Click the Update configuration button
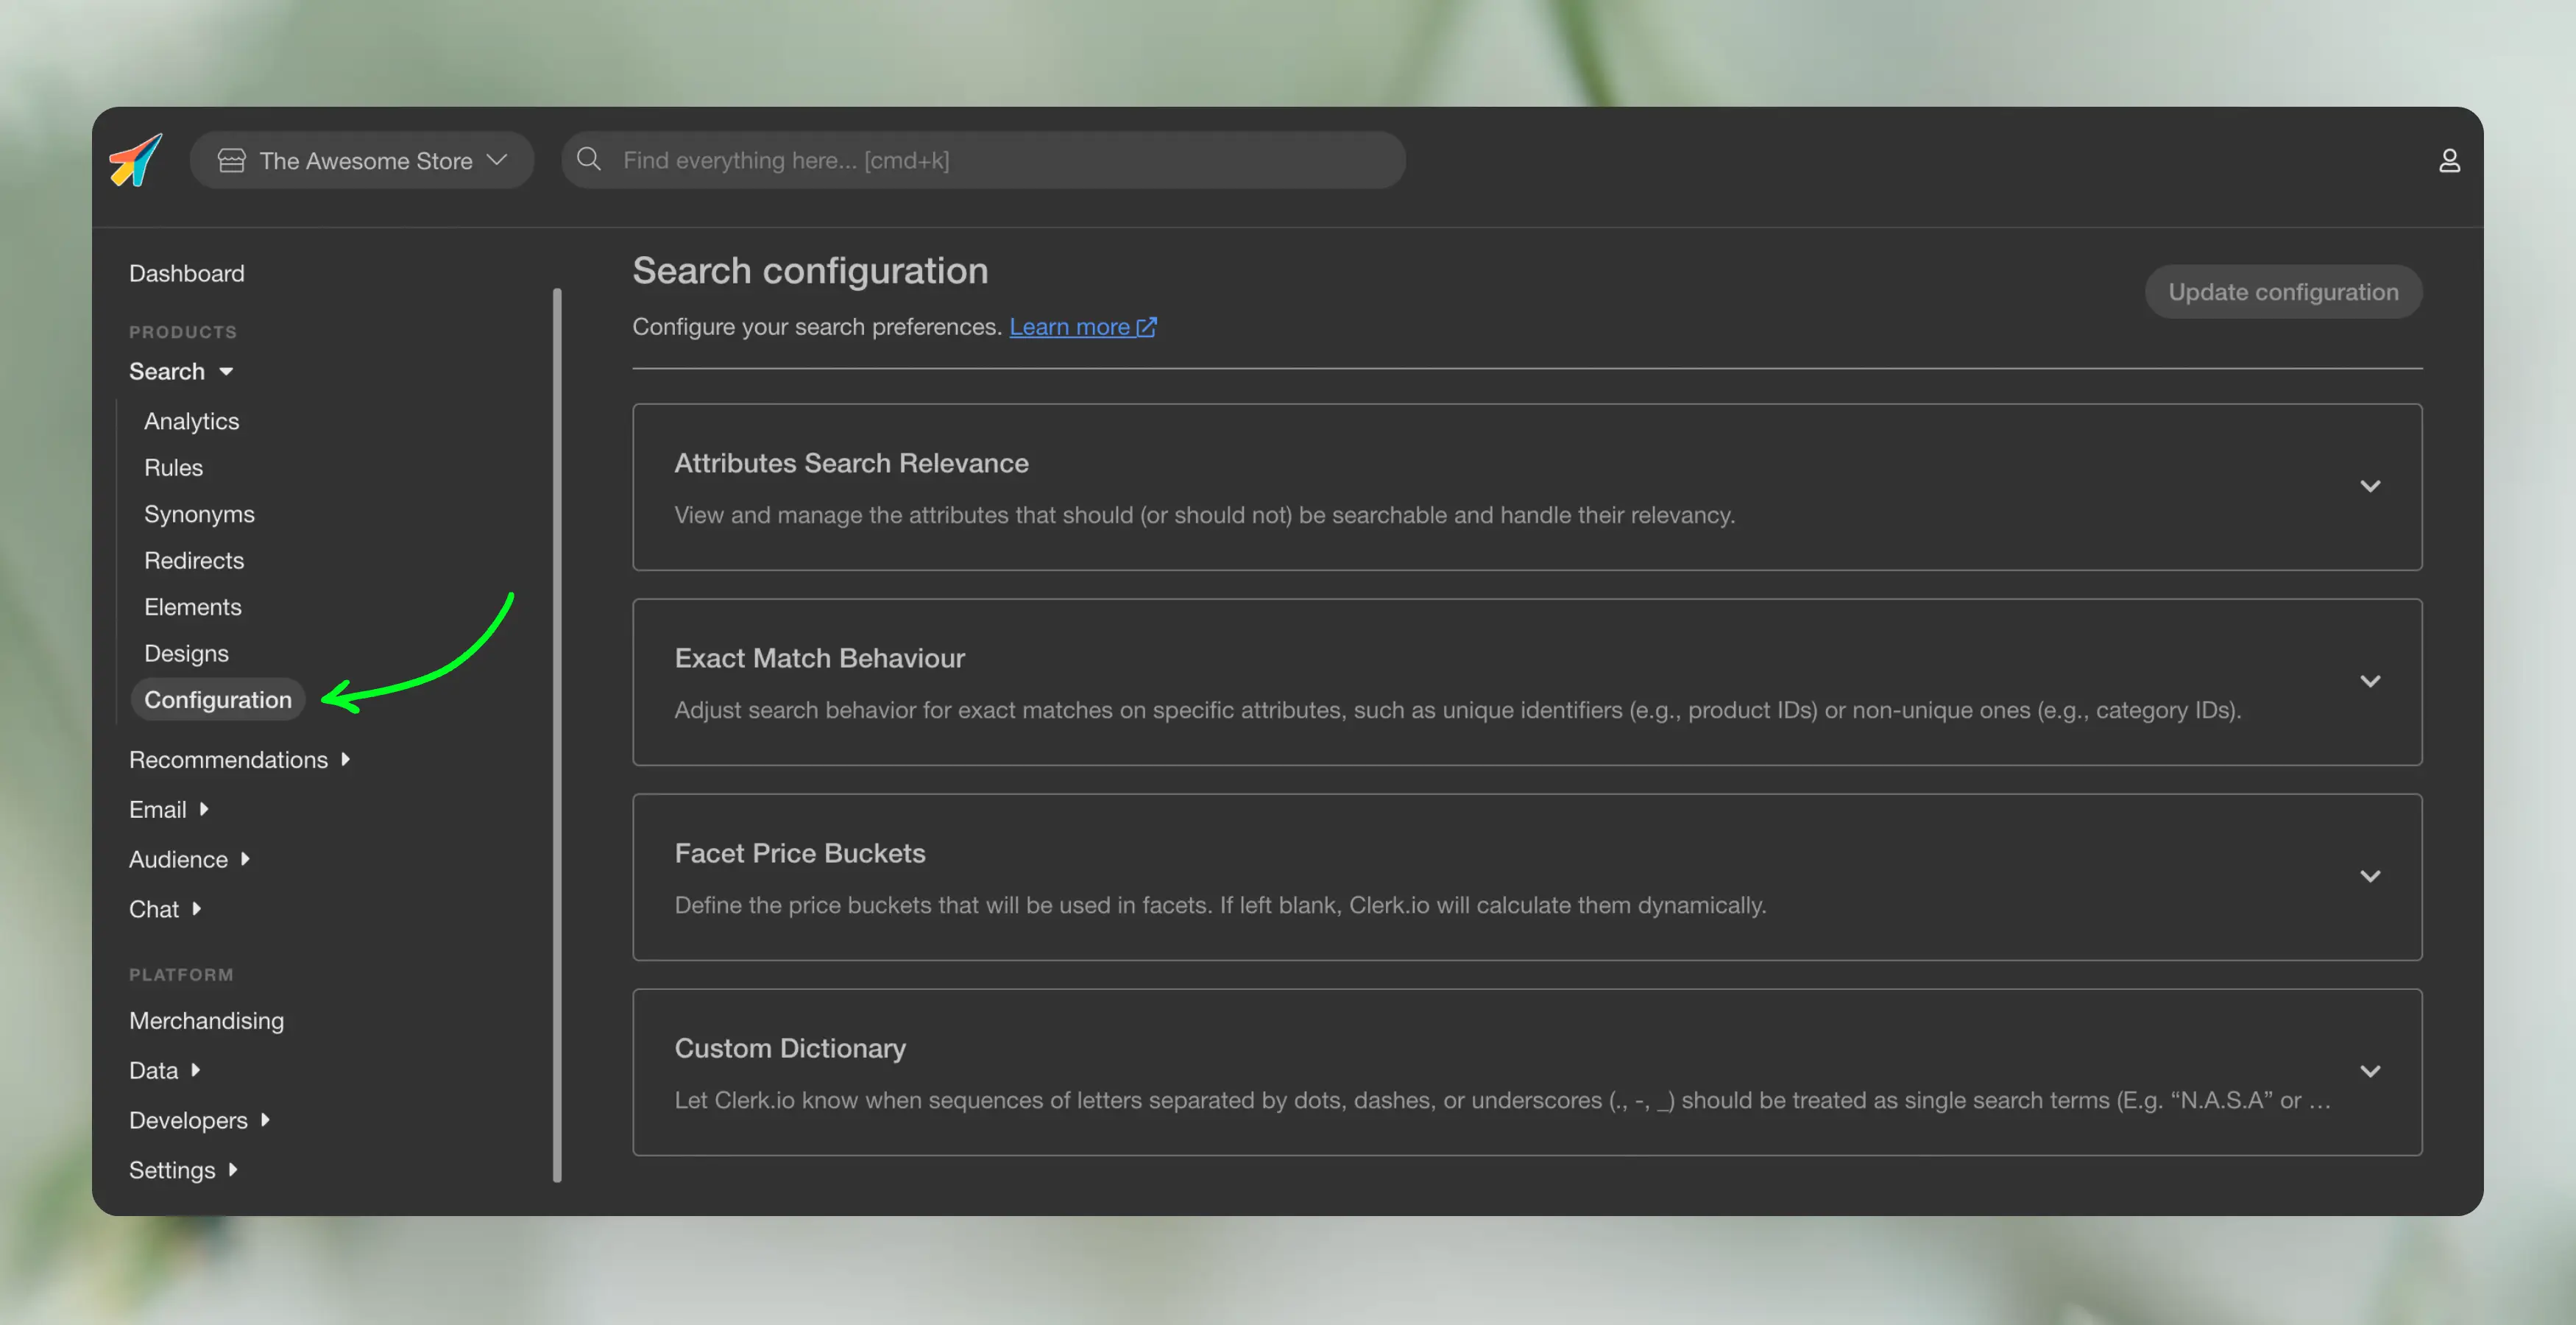The image size is (2576, 1325). coord(2282,292)
